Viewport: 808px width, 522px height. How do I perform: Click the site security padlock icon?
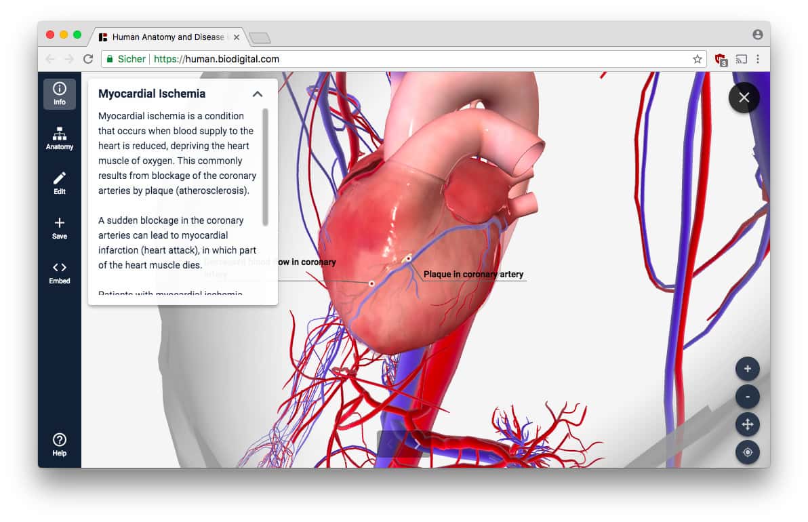tap(110, 59)
